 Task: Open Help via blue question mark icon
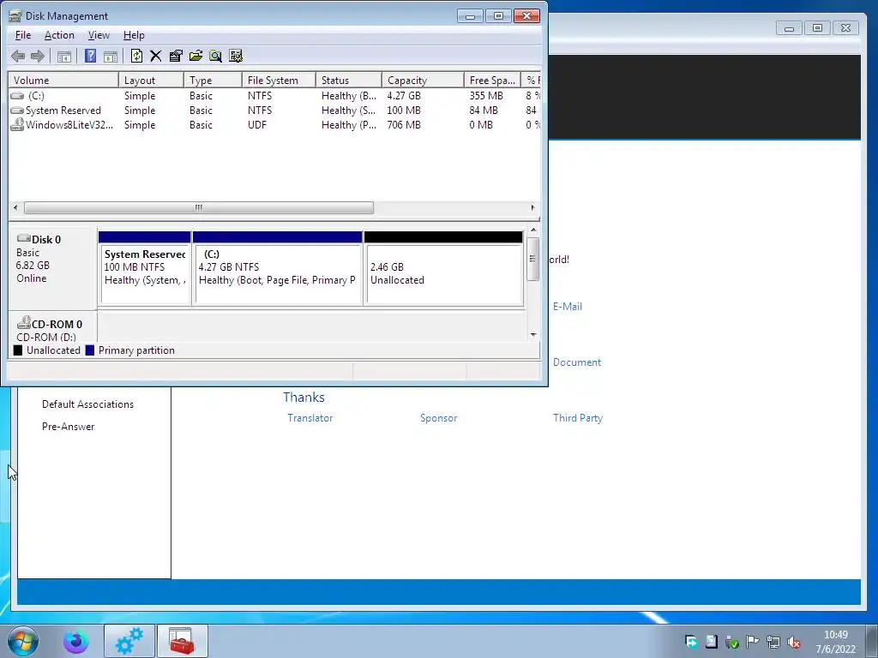tap(90, 56)
